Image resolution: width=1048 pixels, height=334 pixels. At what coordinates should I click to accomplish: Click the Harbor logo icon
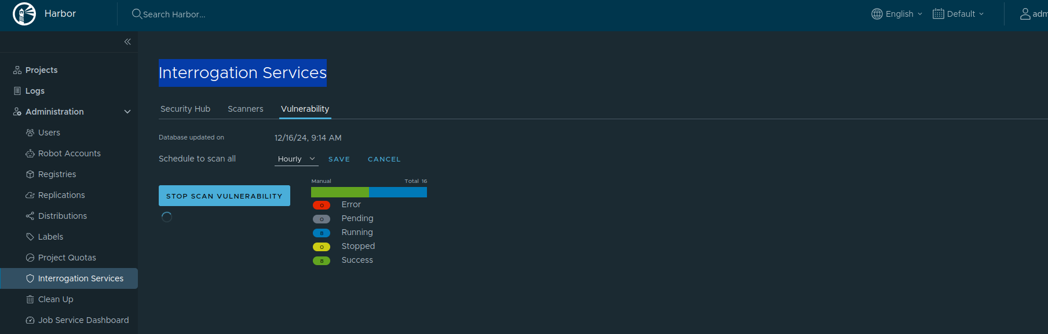point(24,14)
